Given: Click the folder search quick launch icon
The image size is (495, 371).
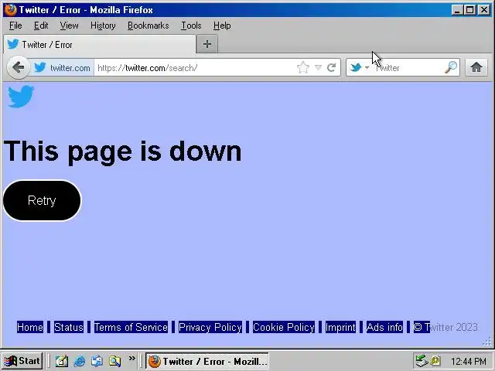Looking at the screenshot, I should tap(115, 361).
